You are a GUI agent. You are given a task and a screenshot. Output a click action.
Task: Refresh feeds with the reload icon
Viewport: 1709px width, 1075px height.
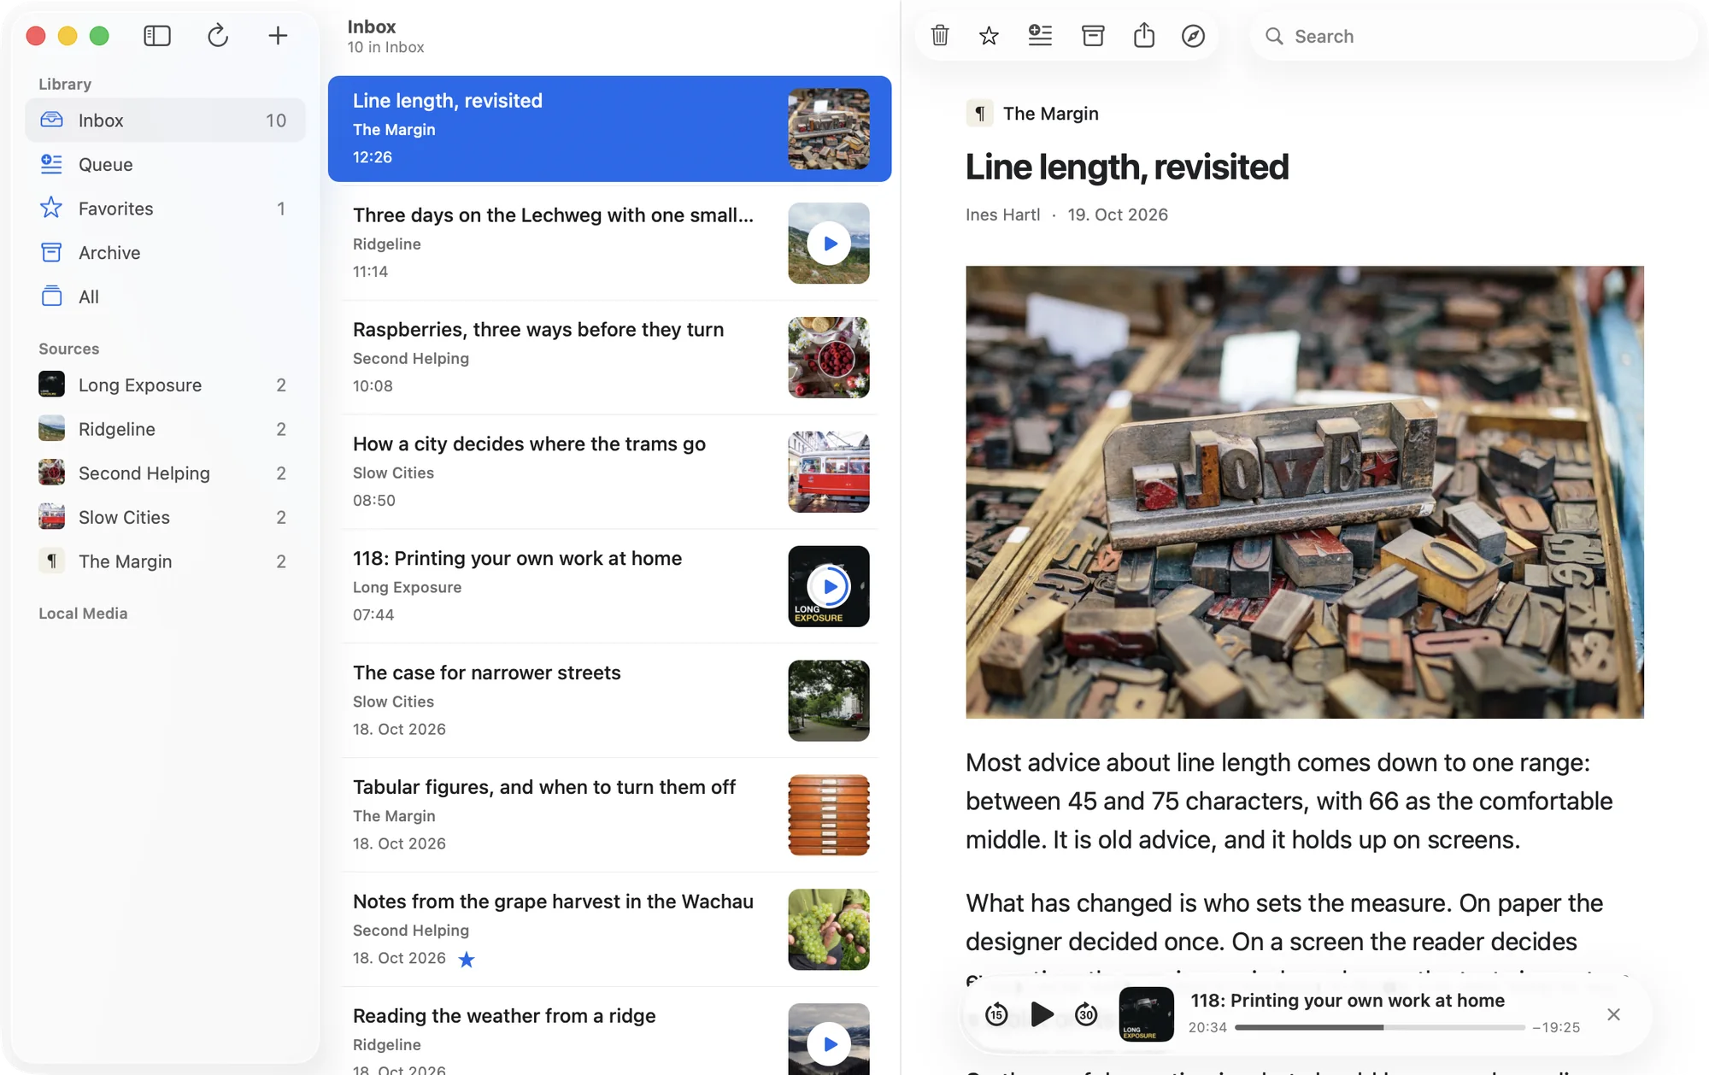[x=218, y=36]
